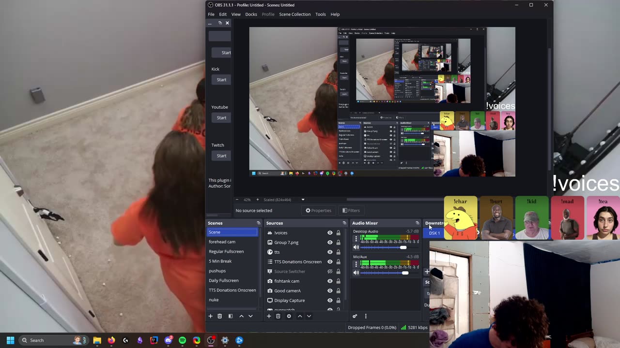Unlock the Display Capture source

pyautogui.click(x=338, y=300)
